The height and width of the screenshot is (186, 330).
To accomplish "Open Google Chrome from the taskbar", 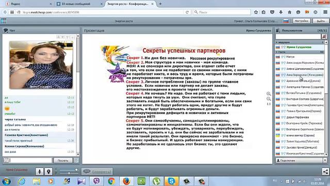I will click(x=111, y=181).
